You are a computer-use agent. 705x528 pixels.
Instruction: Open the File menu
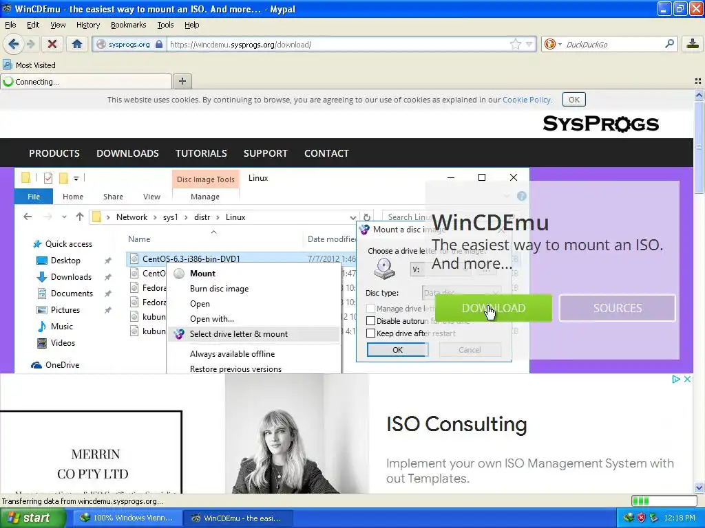(10, 25)
